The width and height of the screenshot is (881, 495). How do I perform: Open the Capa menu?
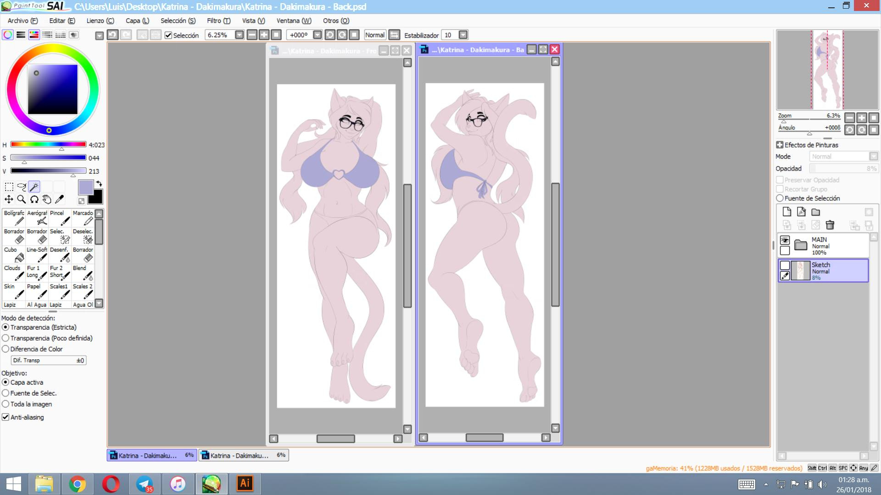(x=137, y=21)
